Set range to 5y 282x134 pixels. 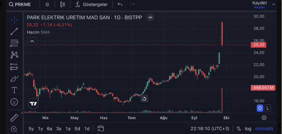click(x=31, y=129)
